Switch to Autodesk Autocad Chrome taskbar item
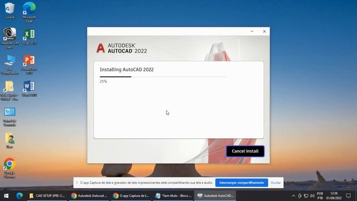The image size is (357, 201). (x=89, y=195)
